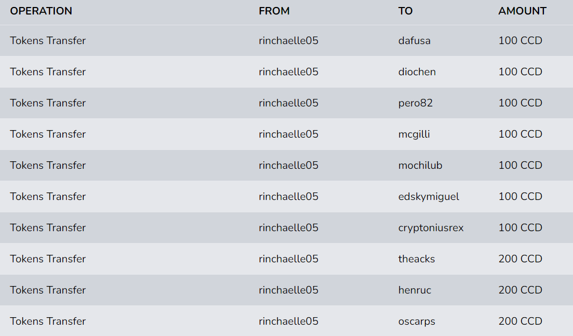The image size is (573, 336).
Task: Select recipient henruc
Action: [x=415, y=290]
